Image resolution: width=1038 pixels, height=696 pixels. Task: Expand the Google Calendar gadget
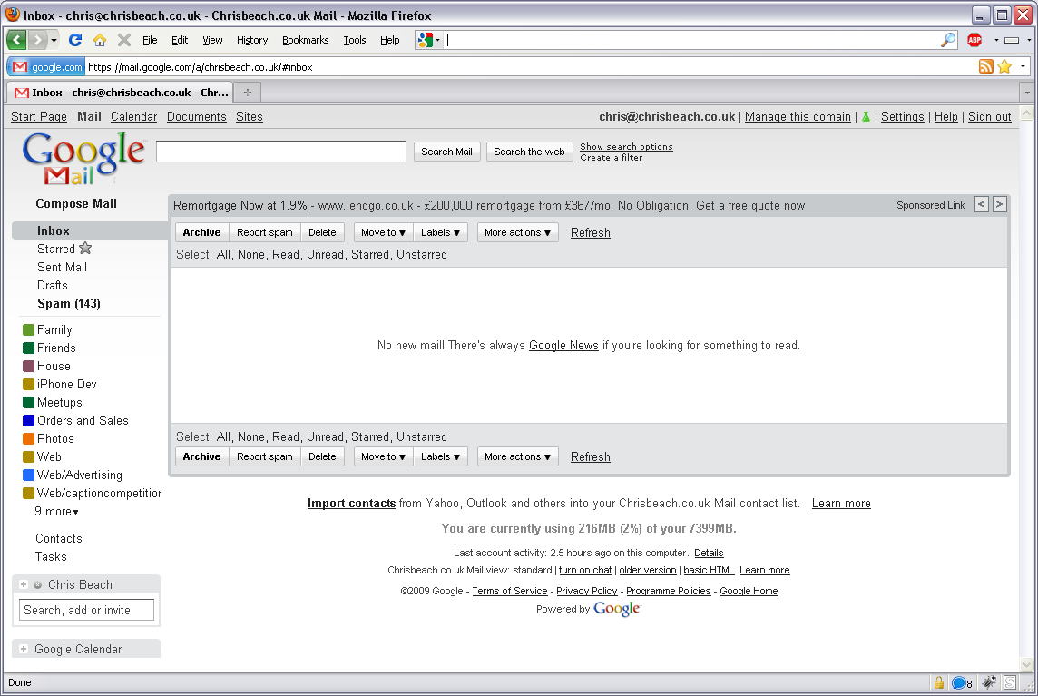click(24, 648)
